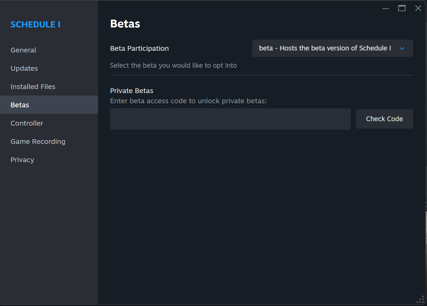Switch to the Updates section
Image resolution: width=427 pixels, height=306 pixels.
click(24, 68)
